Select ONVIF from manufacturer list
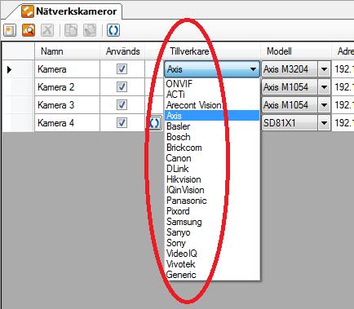Image resolution: width=354 pixels, height=309 pixels. point(212,84)
